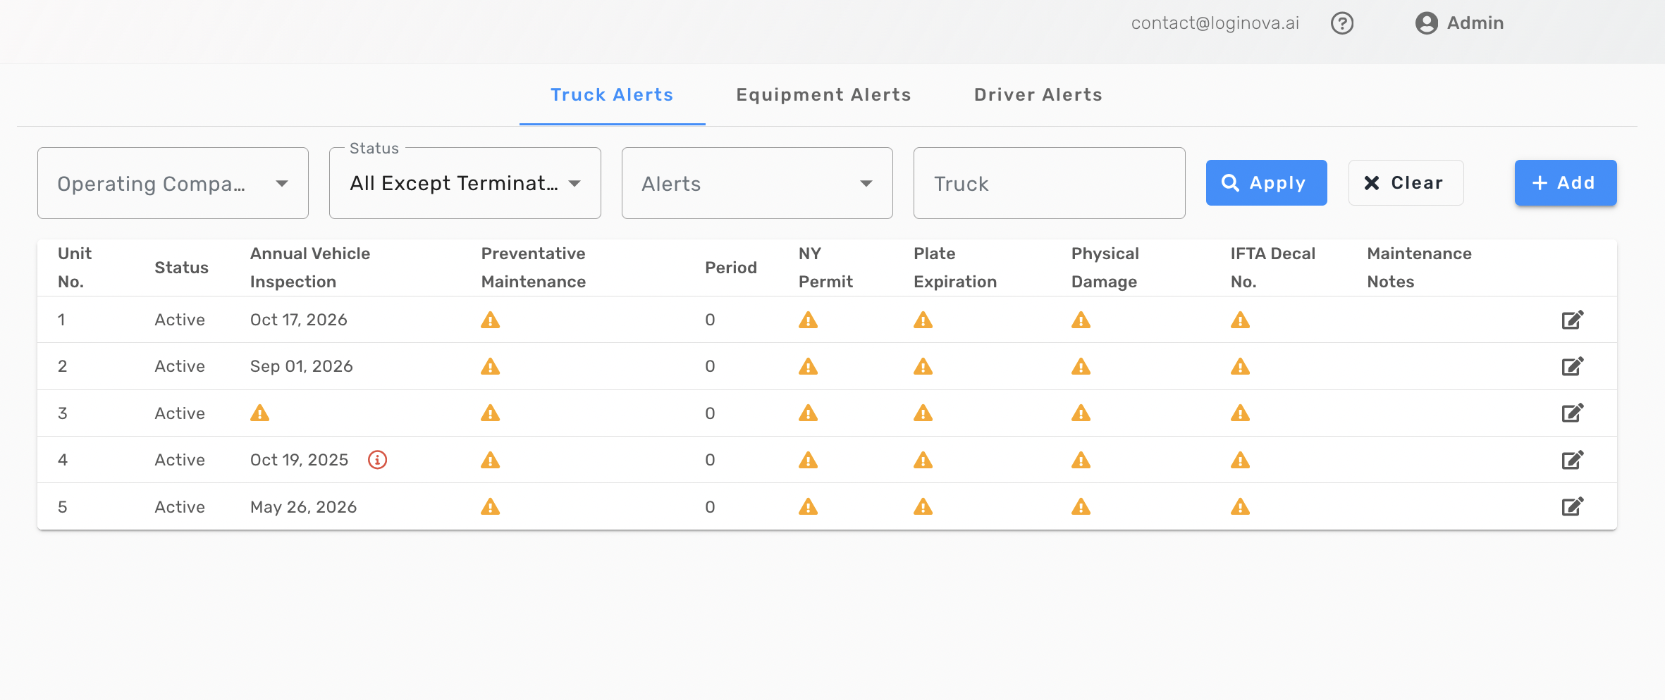Apply the current filters
Image resolution: width=1665 pixels, height=700 pixels.
tap(1265, 182)
